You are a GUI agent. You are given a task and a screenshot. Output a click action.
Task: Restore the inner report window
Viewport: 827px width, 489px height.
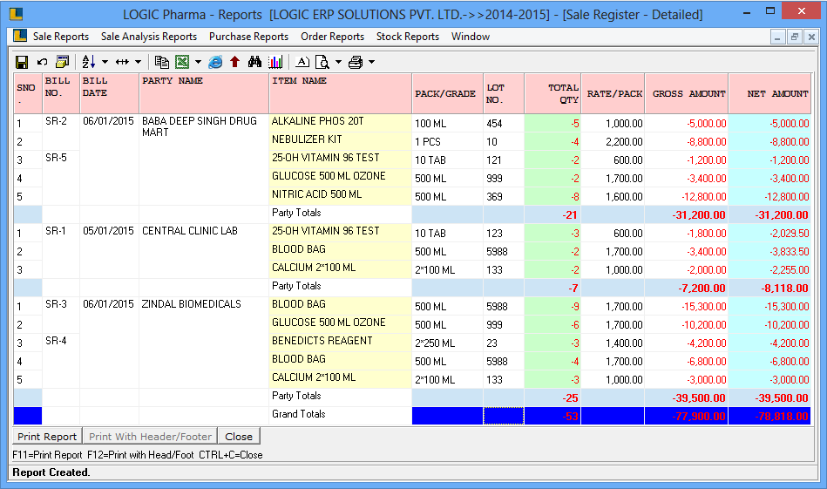794,37
